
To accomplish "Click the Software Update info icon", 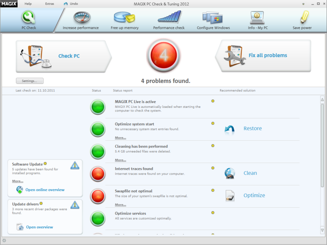I will 45,164.
